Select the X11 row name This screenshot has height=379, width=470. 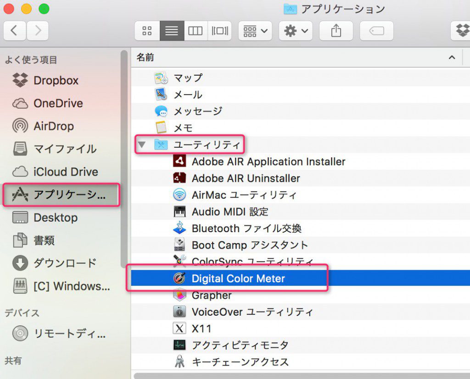tap(201, 329)
